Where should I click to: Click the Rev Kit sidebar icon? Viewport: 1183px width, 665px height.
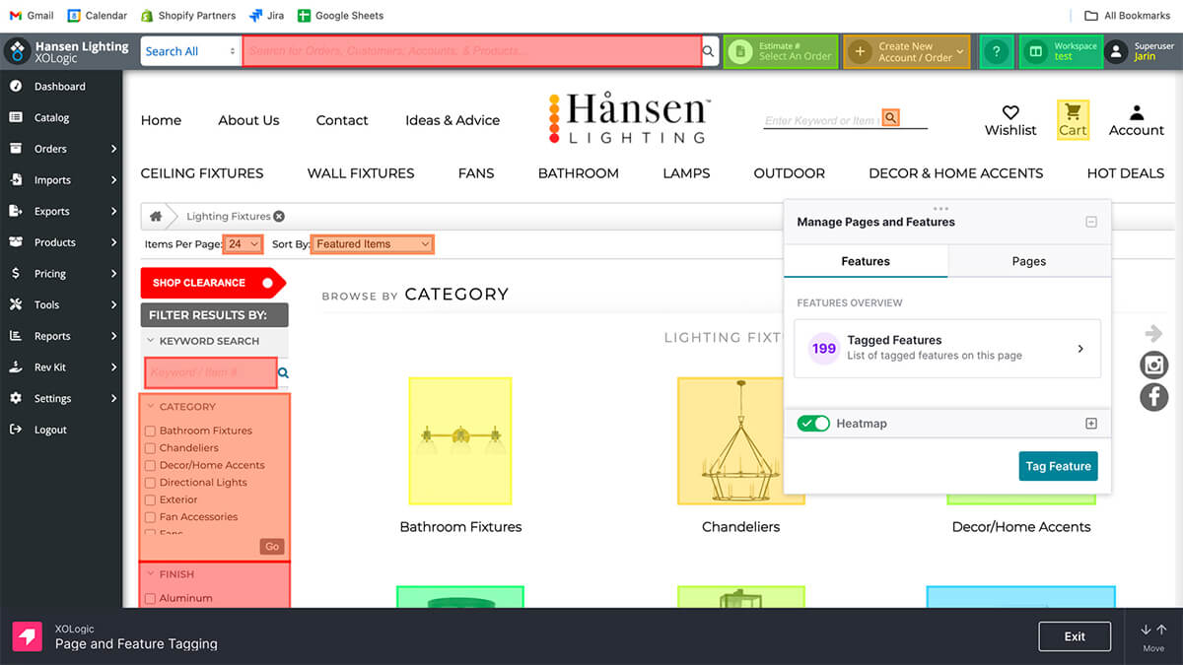click(x=16, y=366)
